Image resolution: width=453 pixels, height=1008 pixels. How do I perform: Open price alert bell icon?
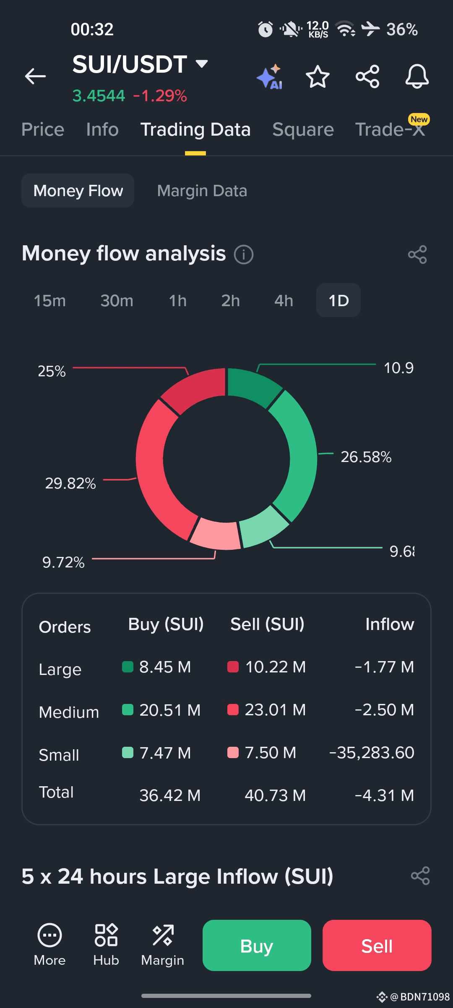[x=417, y=76]
